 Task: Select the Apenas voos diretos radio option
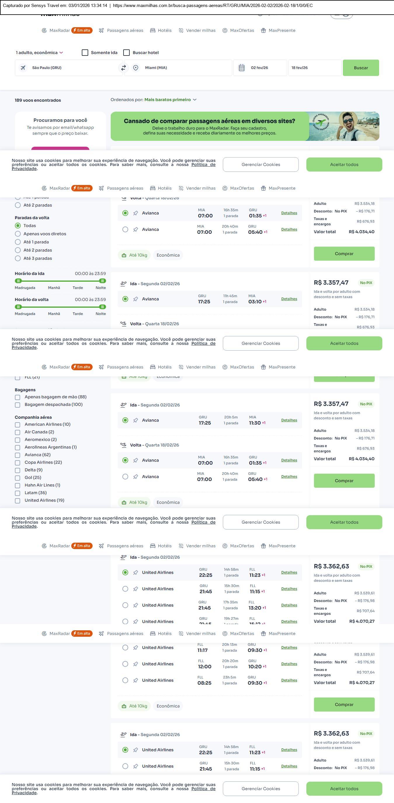(18, 234)
